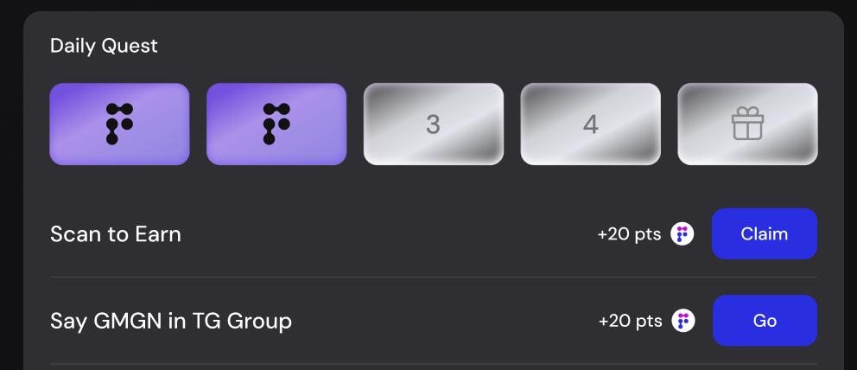The width and height of the screenshot is (857, 370).
Task: Click points token icon beside Go
Action: 683,321
